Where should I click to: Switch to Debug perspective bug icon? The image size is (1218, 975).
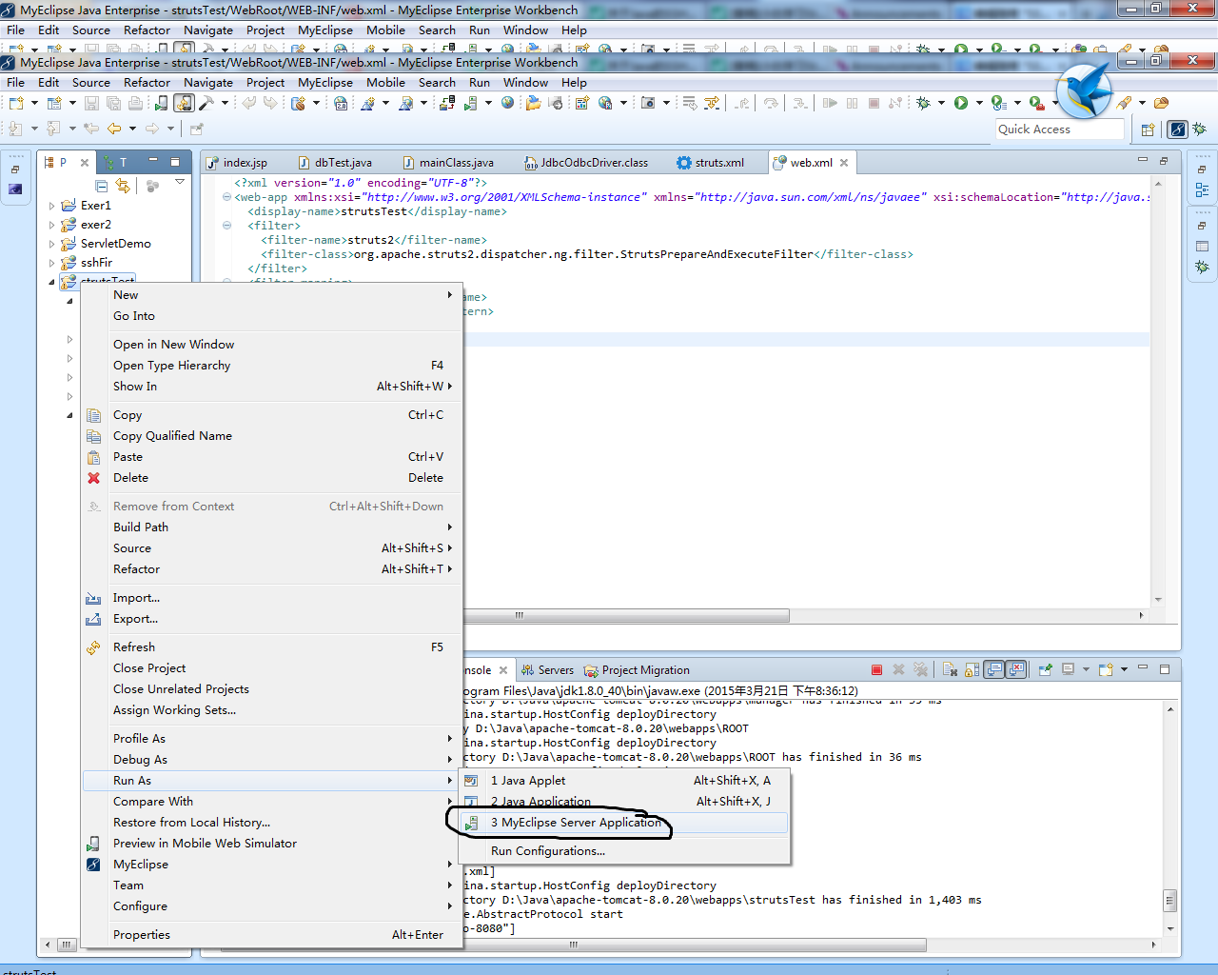(1200, 129)
